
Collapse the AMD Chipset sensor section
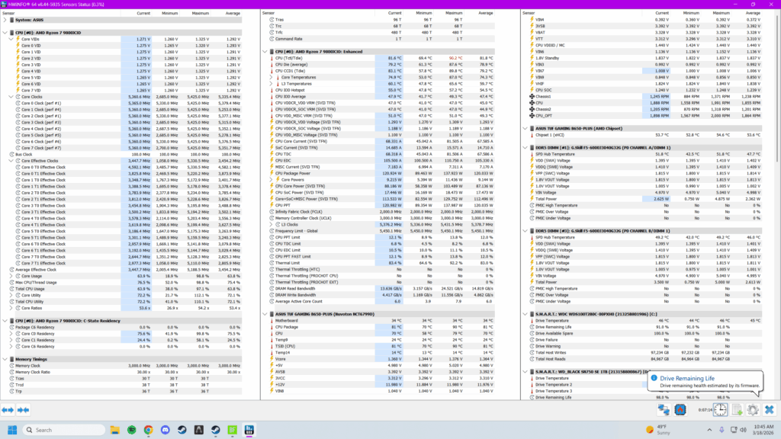pos(525,128)
